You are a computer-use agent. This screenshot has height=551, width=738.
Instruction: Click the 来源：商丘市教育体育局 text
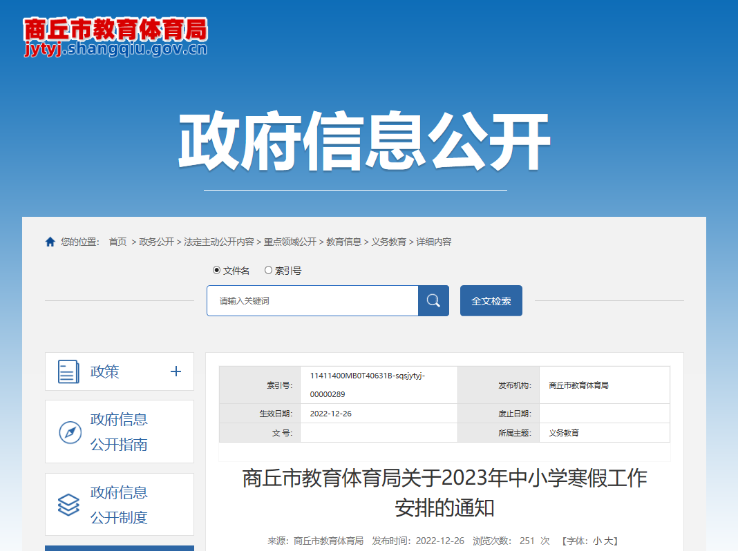(x=315, y=541)
